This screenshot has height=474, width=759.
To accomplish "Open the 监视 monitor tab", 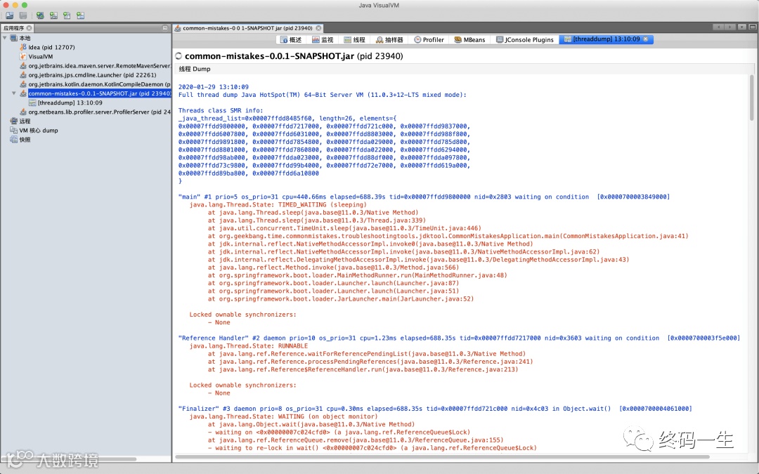I will (x=323, y=39).
